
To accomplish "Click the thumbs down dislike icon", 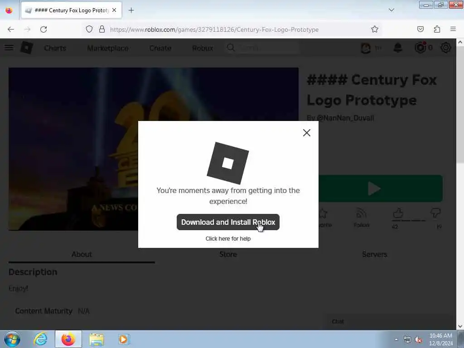I will point(435,213).
